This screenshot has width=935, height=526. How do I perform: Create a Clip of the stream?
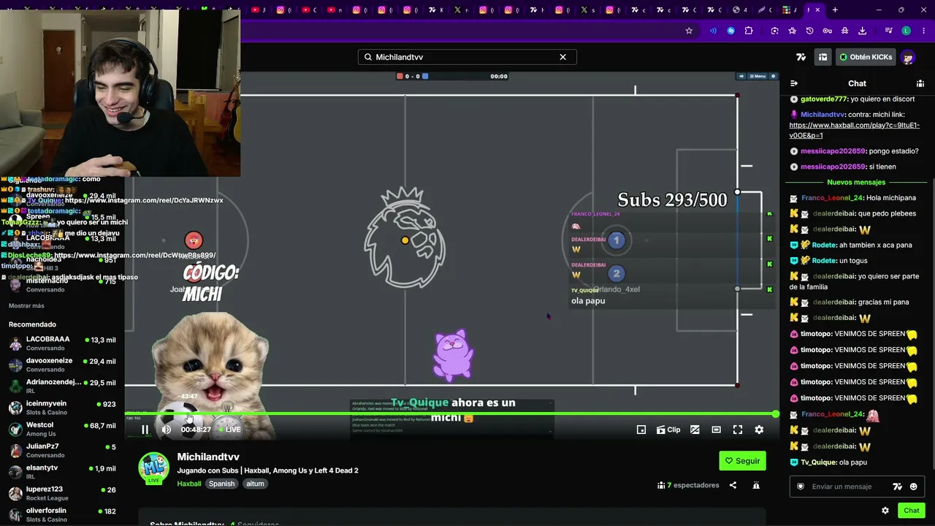pyautogui.click(x=668, y=430)
